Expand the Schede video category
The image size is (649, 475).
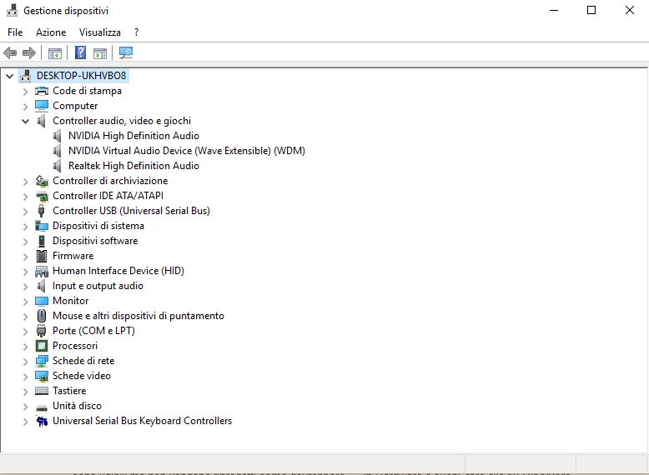coord(25,376)
